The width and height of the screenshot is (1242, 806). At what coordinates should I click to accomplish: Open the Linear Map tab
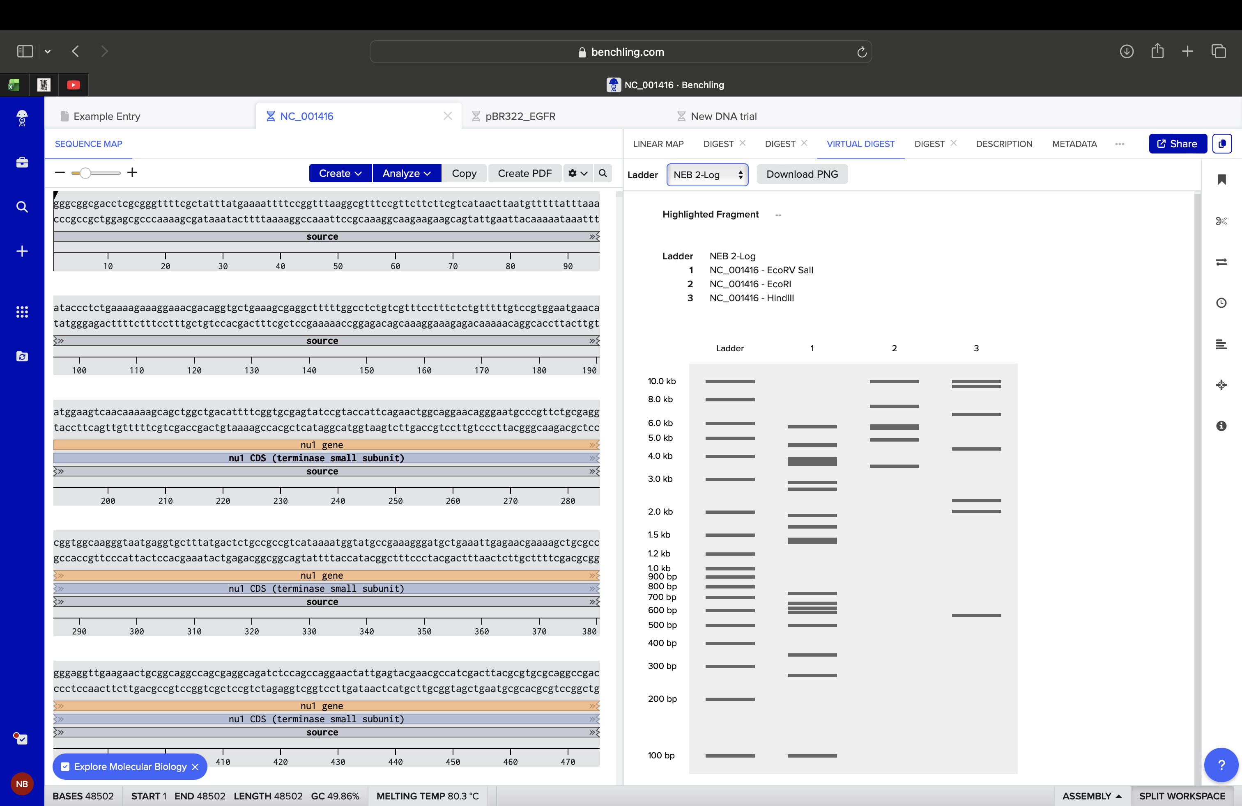click(x=658, y=144)
